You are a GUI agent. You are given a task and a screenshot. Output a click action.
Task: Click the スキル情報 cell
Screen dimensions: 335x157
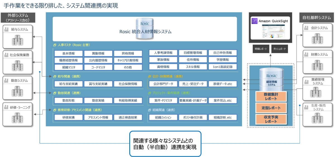[x=193, y=67]
